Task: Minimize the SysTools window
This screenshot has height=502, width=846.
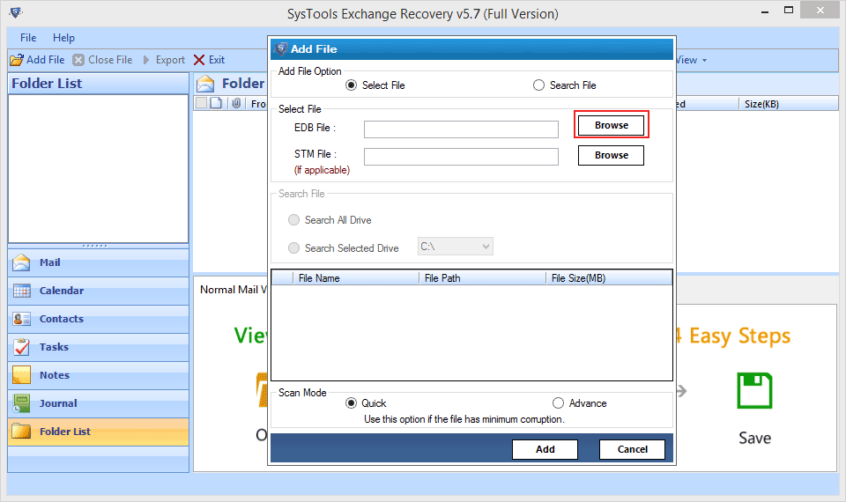Action: click(765, 11)
